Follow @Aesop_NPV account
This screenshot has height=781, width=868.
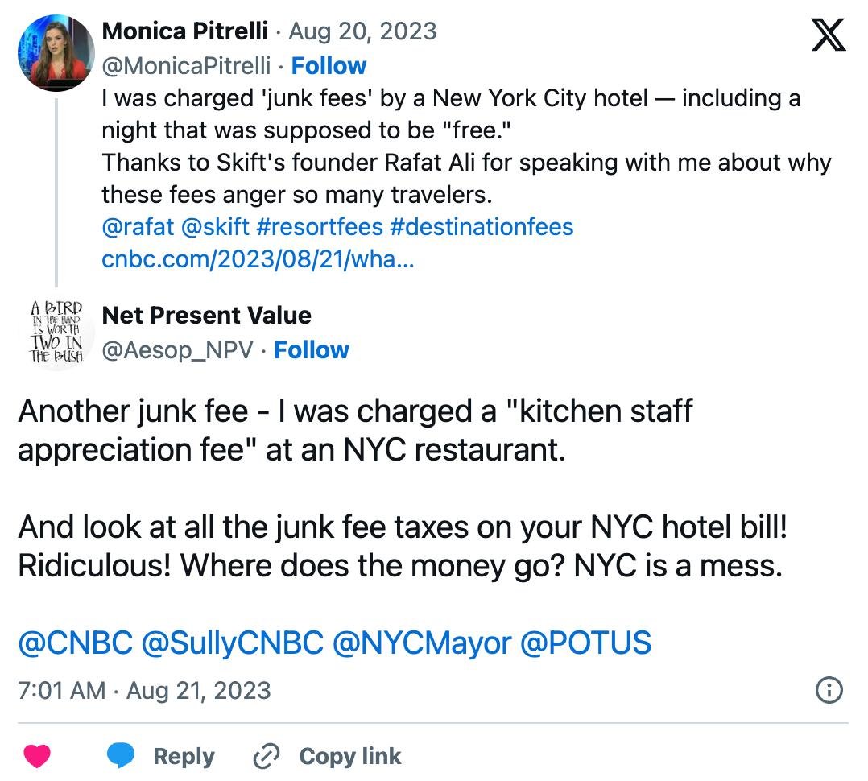click(x=312, y=350)
